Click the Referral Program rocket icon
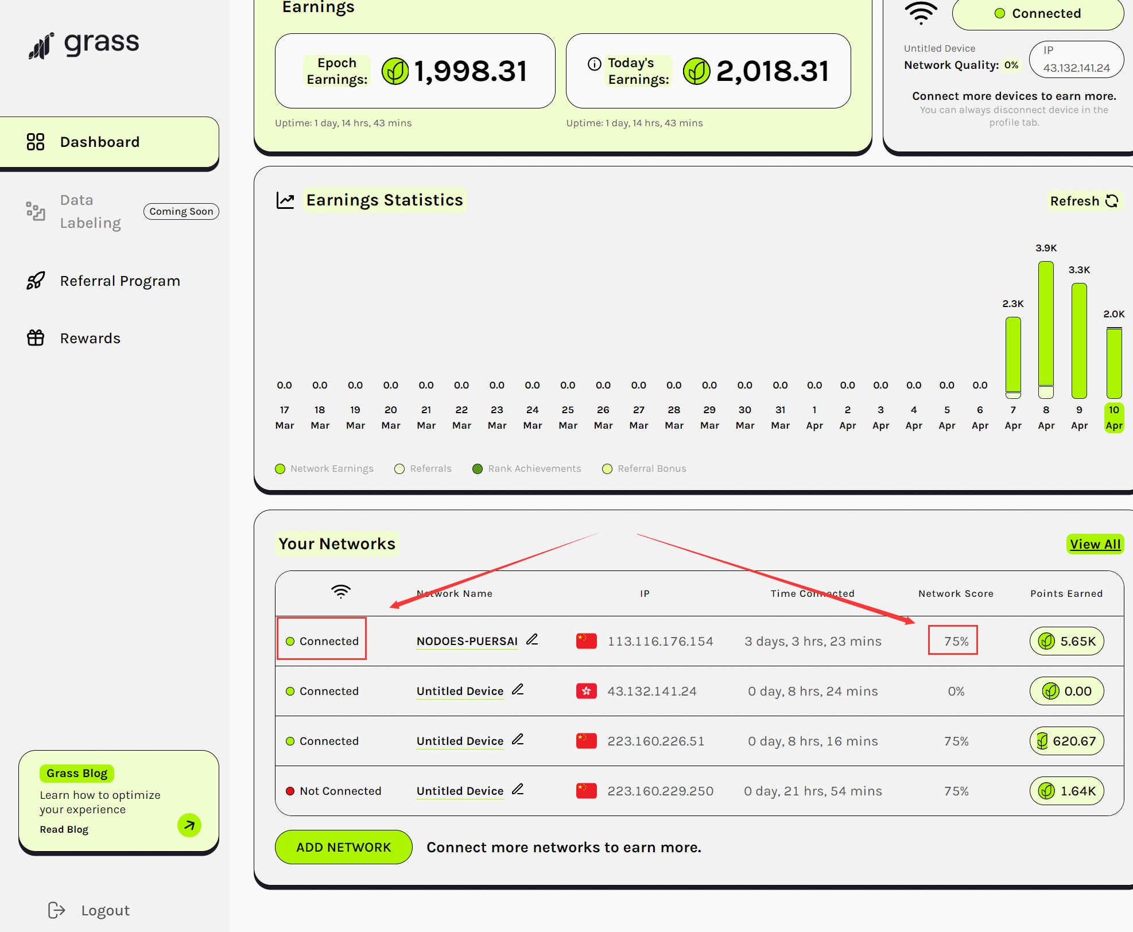 [36, 281]
